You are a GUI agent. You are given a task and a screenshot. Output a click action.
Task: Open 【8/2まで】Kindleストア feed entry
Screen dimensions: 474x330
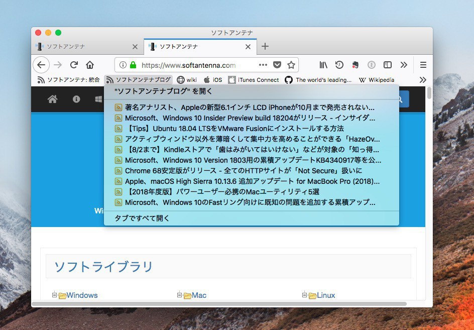coord(252,150)
